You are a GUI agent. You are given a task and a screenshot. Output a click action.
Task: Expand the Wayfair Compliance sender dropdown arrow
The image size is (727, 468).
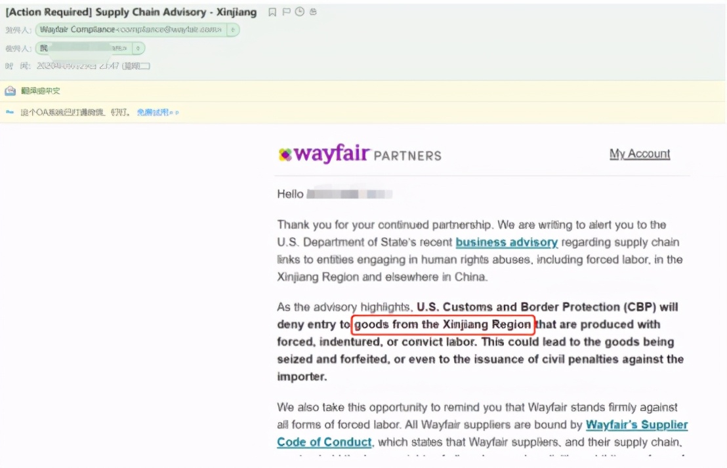[x=234, y=30]
